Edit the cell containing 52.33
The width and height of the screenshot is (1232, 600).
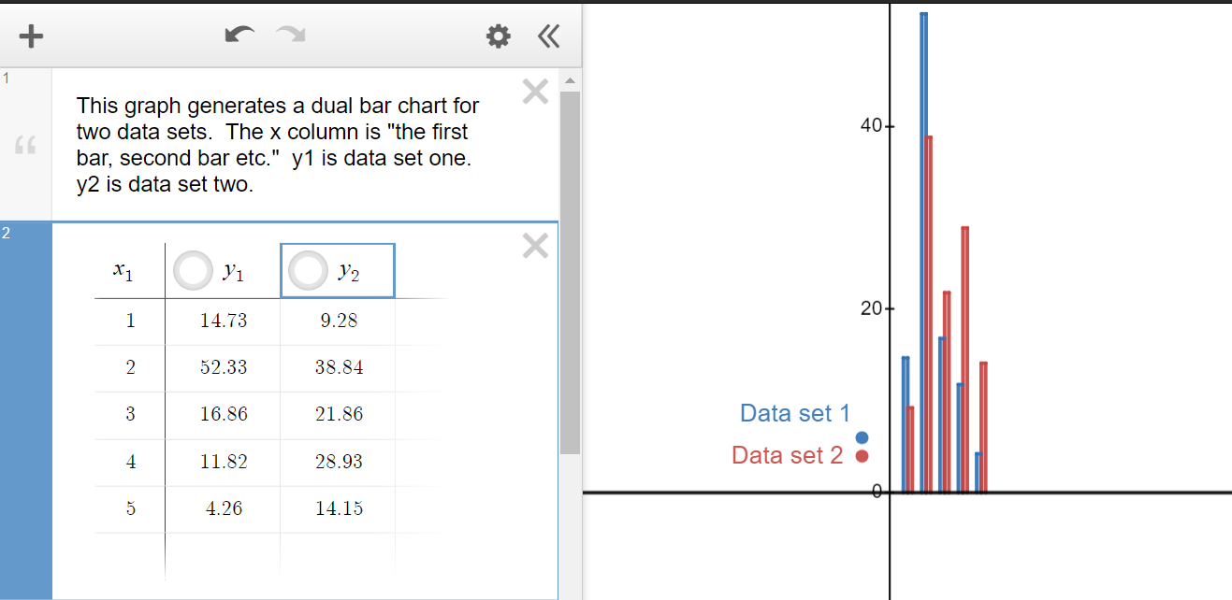(224, 367)
